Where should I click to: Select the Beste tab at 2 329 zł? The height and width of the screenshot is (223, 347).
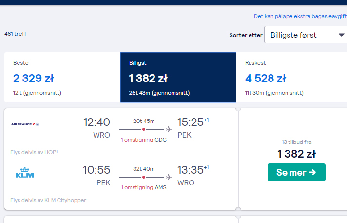coord(62,78)
